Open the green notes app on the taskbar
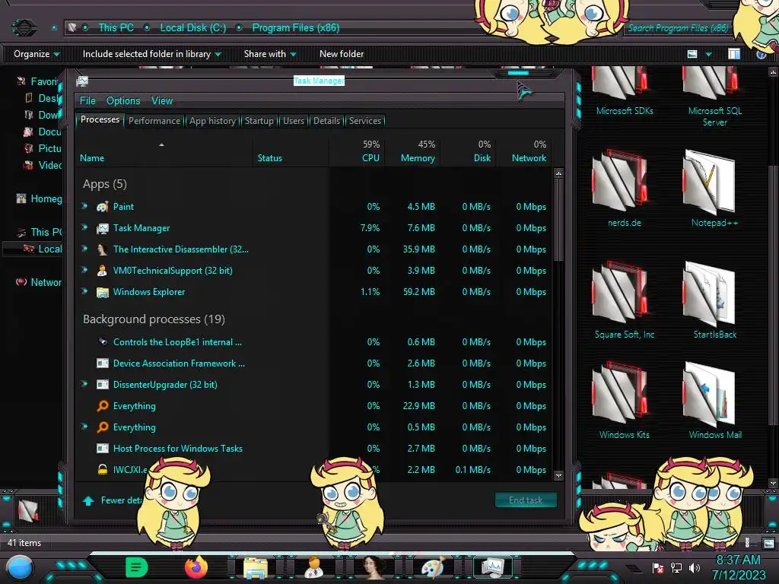The image size is (779, 584). [137, 567]
